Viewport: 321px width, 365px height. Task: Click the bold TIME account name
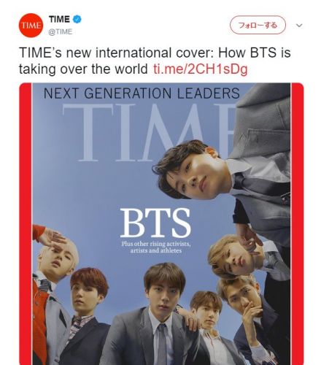pyautogui.click(x=59, y=19)
